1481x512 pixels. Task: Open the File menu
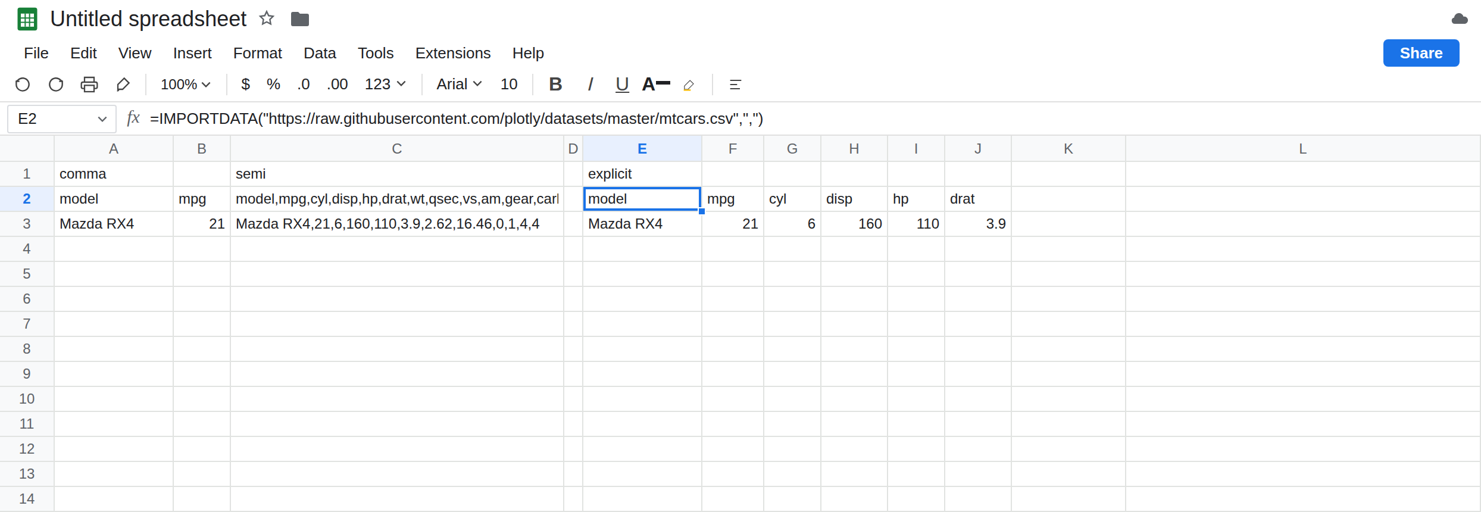point(36,53)
